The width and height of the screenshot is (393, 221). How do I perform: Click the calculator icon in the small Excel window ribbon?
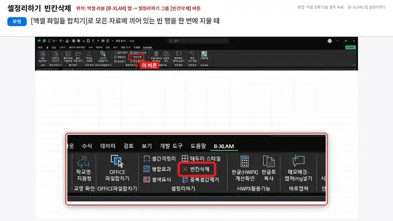pos(156,54)
